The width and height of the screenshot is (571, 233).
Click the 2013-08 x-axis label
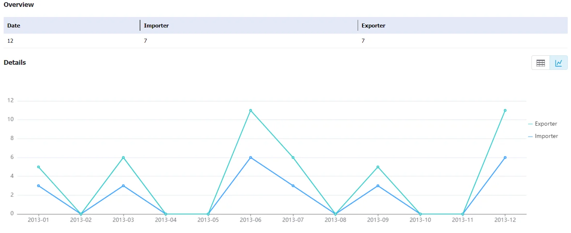pyautogui.click(x=336, y=220)
